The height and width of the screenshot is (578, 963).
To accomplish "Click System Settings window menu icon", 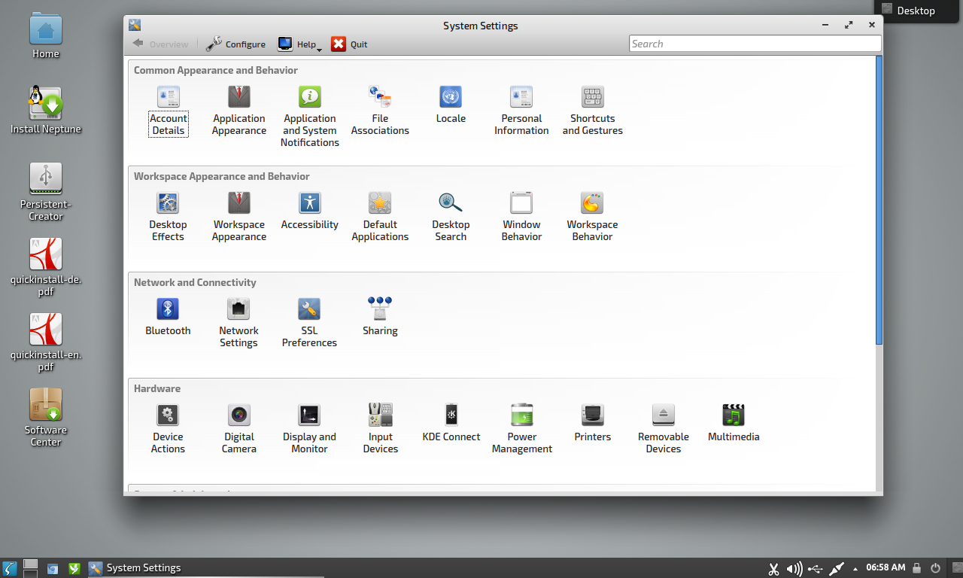I will tap(135, 25).
